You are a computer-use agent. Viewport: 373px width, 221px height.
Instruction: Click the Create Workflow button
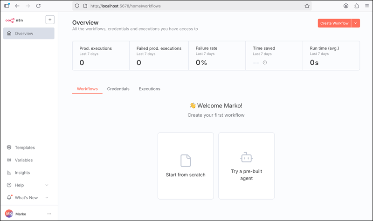pos(334,23)
